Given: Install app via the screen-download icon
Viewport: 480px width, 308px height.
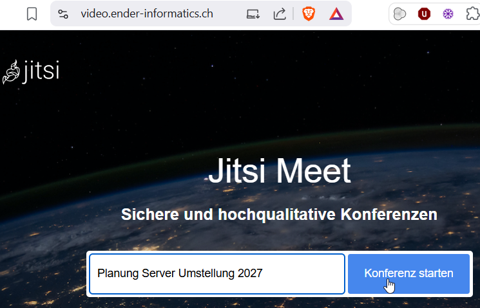Looking at the screenshot, I should pyautogui.click(x=253, y=14).
